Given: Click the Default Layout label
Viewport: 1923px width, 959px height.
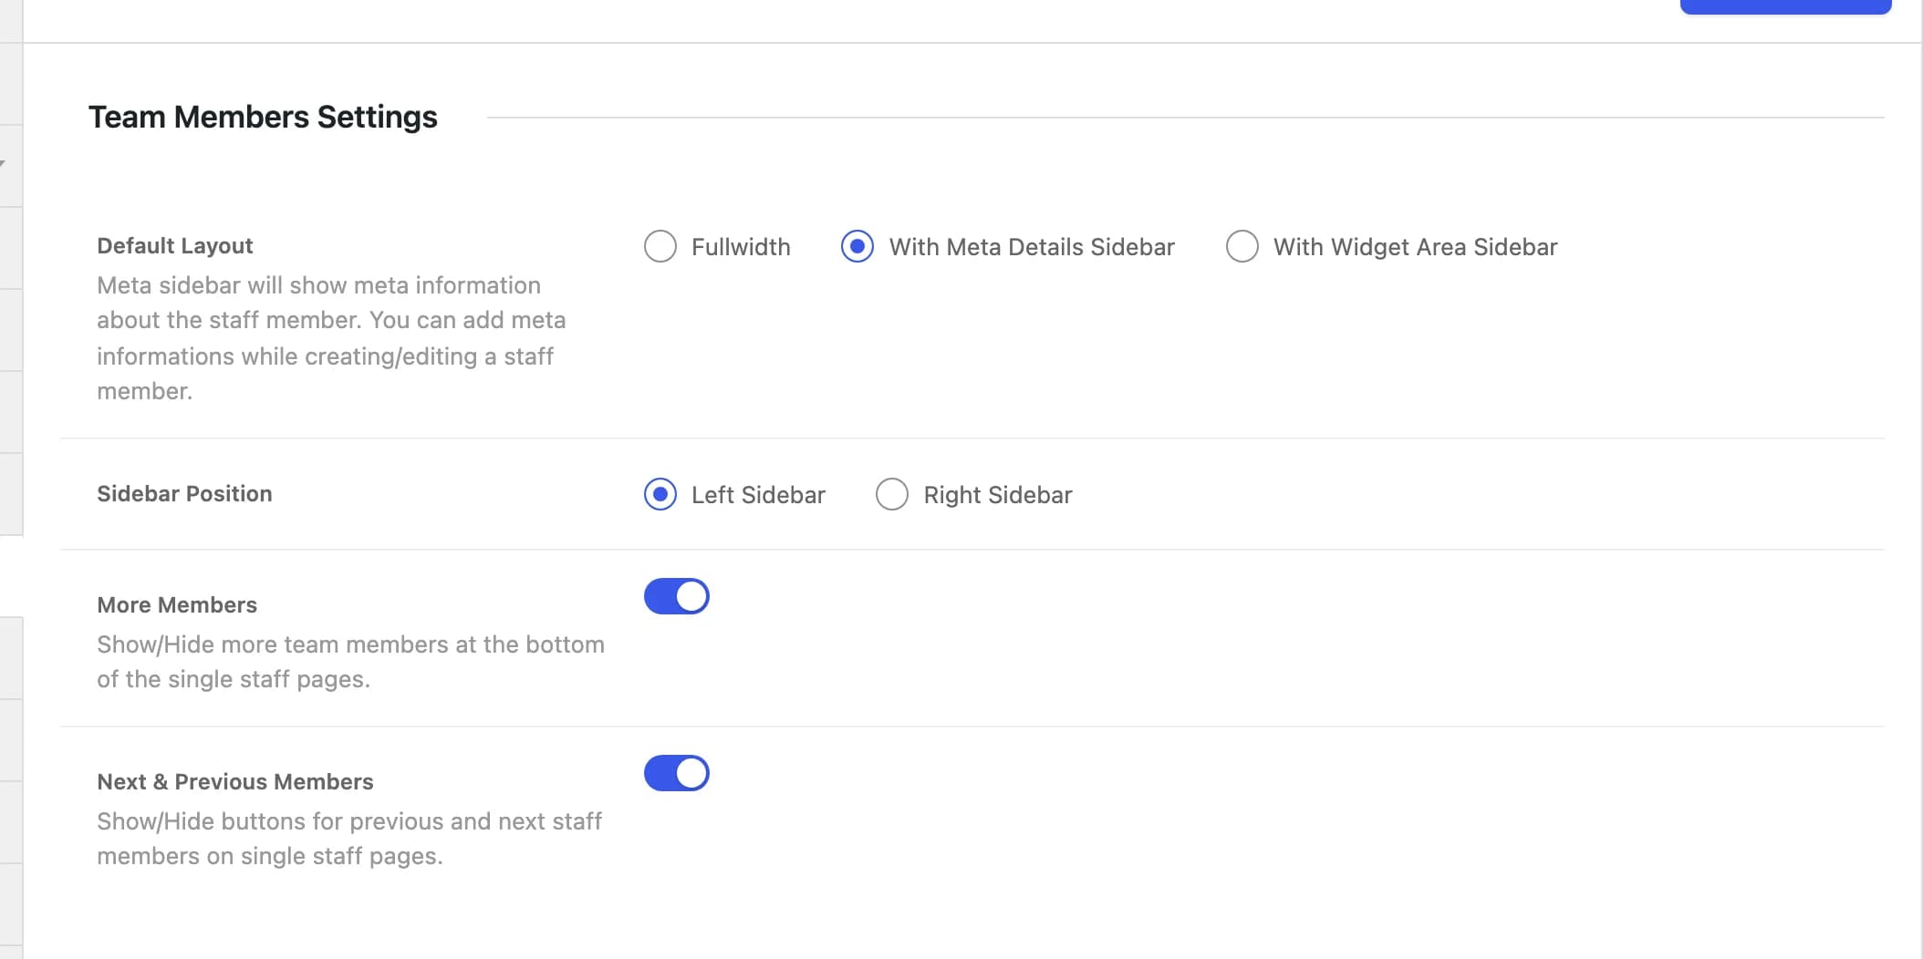Looking at the screenshot, I should [175, 246].
